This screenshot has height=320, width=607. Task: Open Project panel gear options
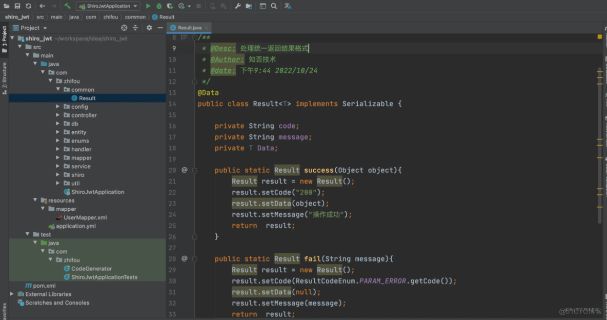click(x=149, y=28)
